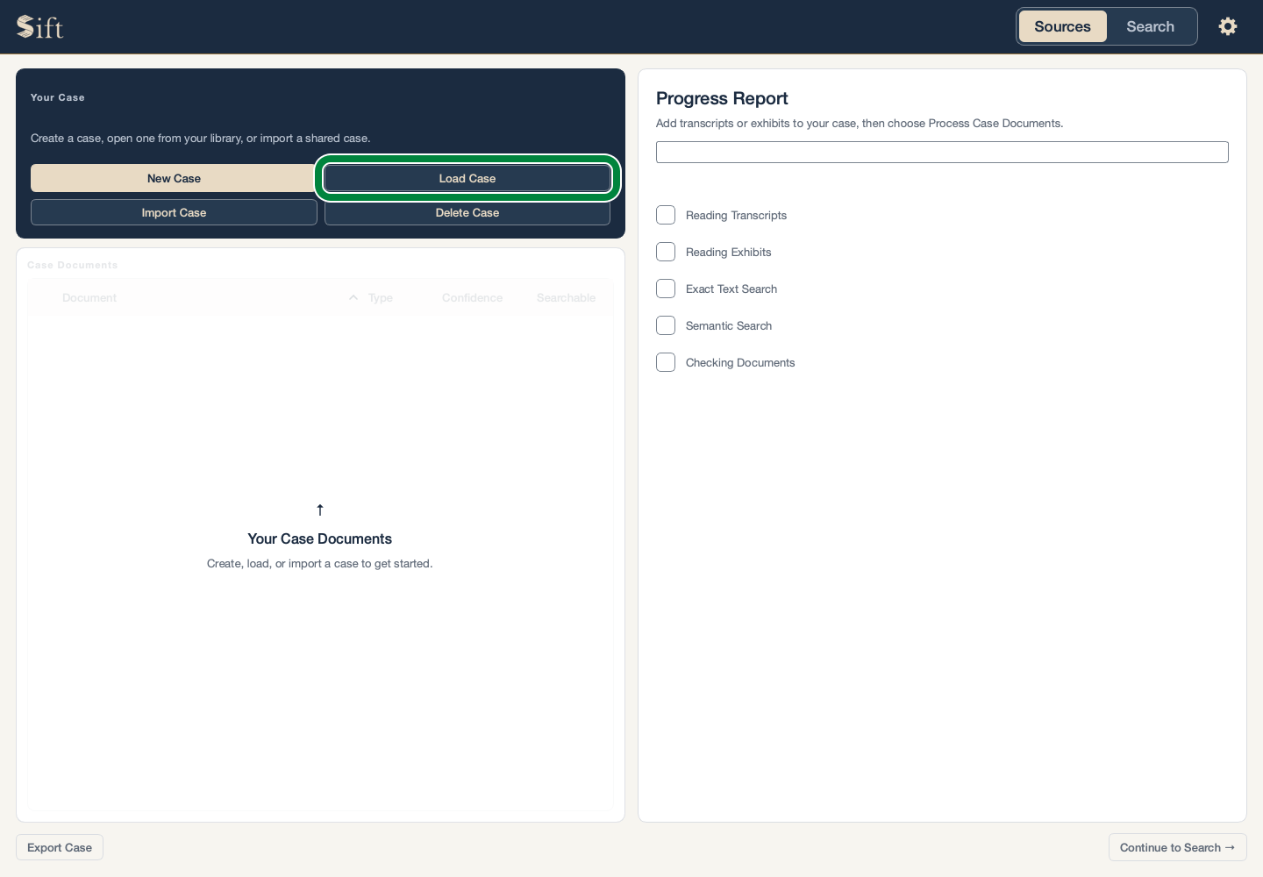Click the Sift logo
Viewport: 1263px width, 877px height.
point(40,27)
